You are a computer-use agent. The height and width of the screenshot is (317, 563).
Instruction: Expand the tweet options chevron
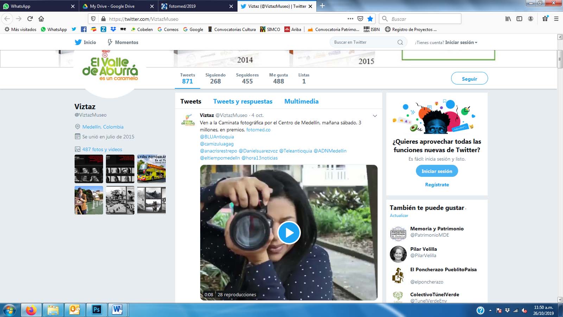point(375,116)
